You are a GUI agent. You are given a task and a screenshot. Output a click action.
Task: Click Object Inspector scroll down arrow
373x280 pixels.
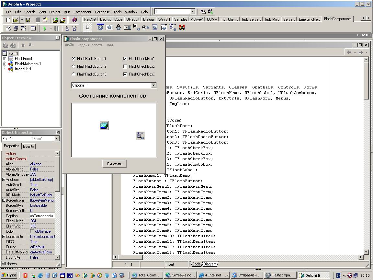[x=57, y=257]
